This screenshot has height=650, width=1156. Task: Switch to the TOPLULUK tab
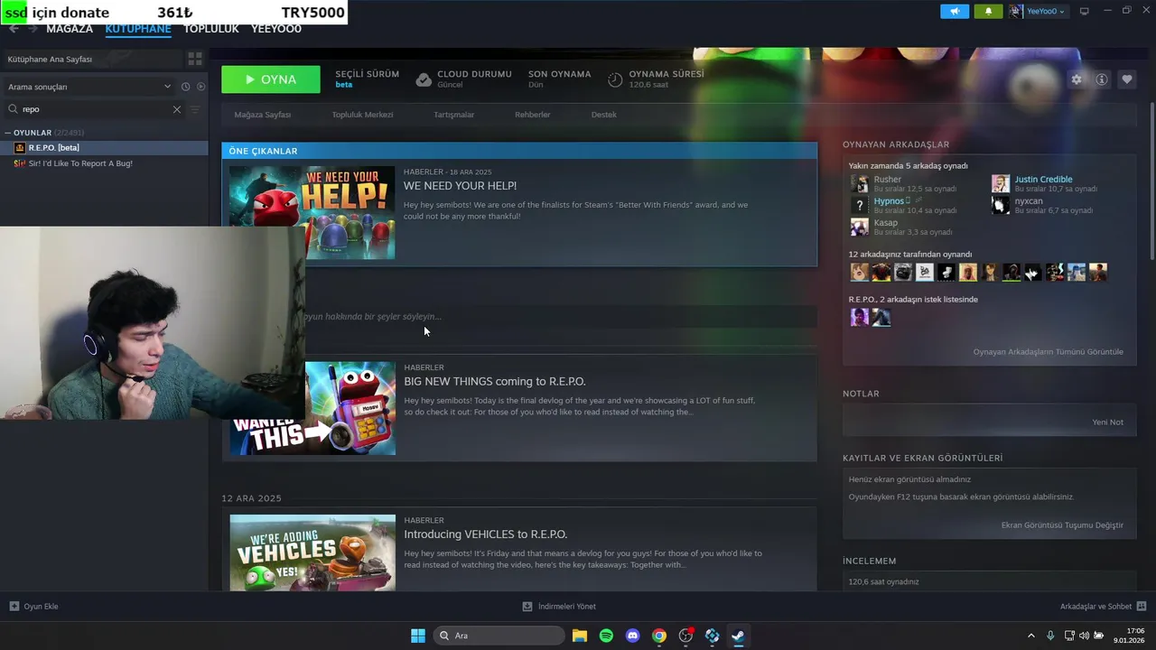[x=211, y=29]
